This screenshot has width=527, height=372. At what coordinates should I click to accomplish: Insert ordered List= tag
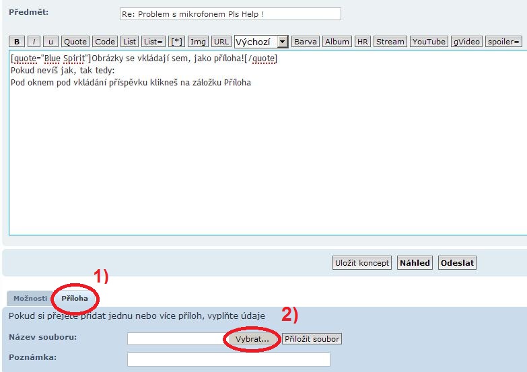153,42
